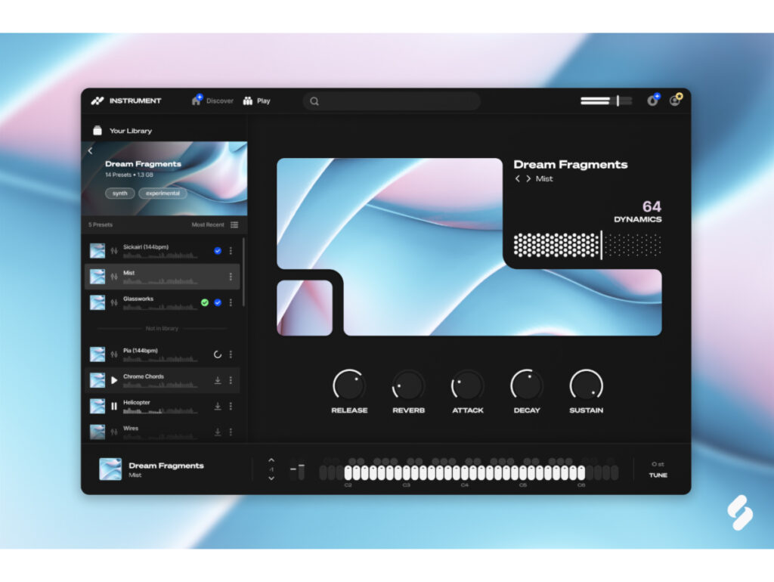Image resolution: width=774 pixels, height=582 pixels.
Task: Play the Chrome Chords preview
Action: click(x=114, y=380)
